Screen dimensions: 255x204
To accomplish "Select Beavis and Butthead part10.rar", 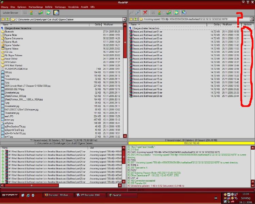I will click(x=147, y=62).
